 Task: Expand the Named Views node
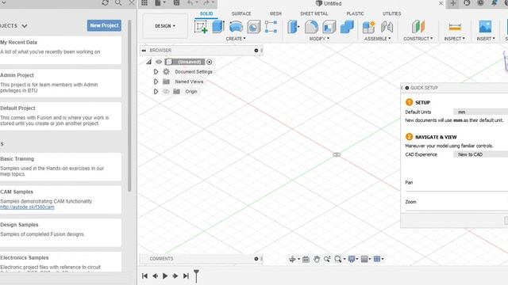point(156,82)
